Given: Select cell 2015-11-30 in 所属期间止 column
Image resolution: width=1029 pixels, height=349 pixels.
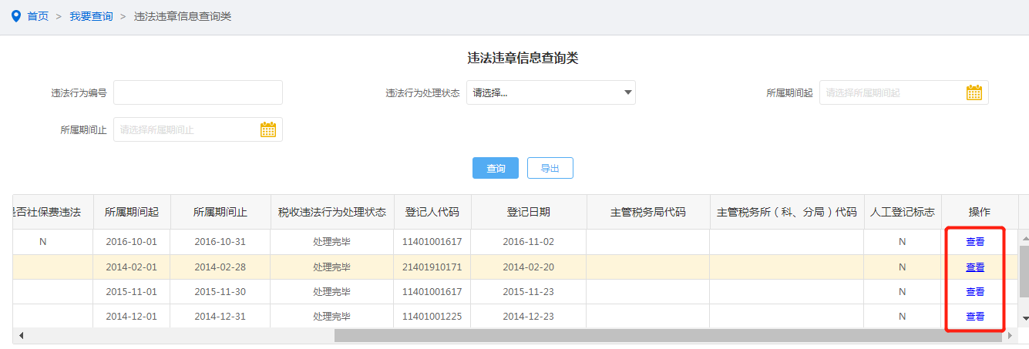Looking at the screenshot, I should pyautogui.click(x=220, y=292).
